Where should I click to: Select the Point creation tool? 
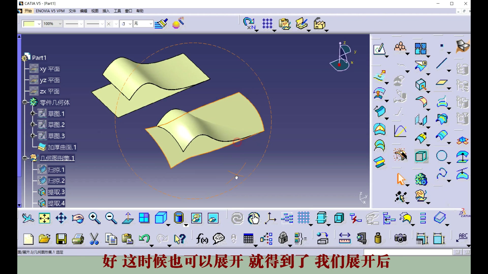point(441,45)
